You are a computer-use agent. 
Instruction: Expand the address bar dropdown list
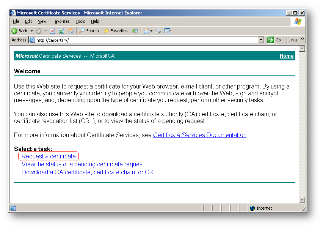coord(261,40)
